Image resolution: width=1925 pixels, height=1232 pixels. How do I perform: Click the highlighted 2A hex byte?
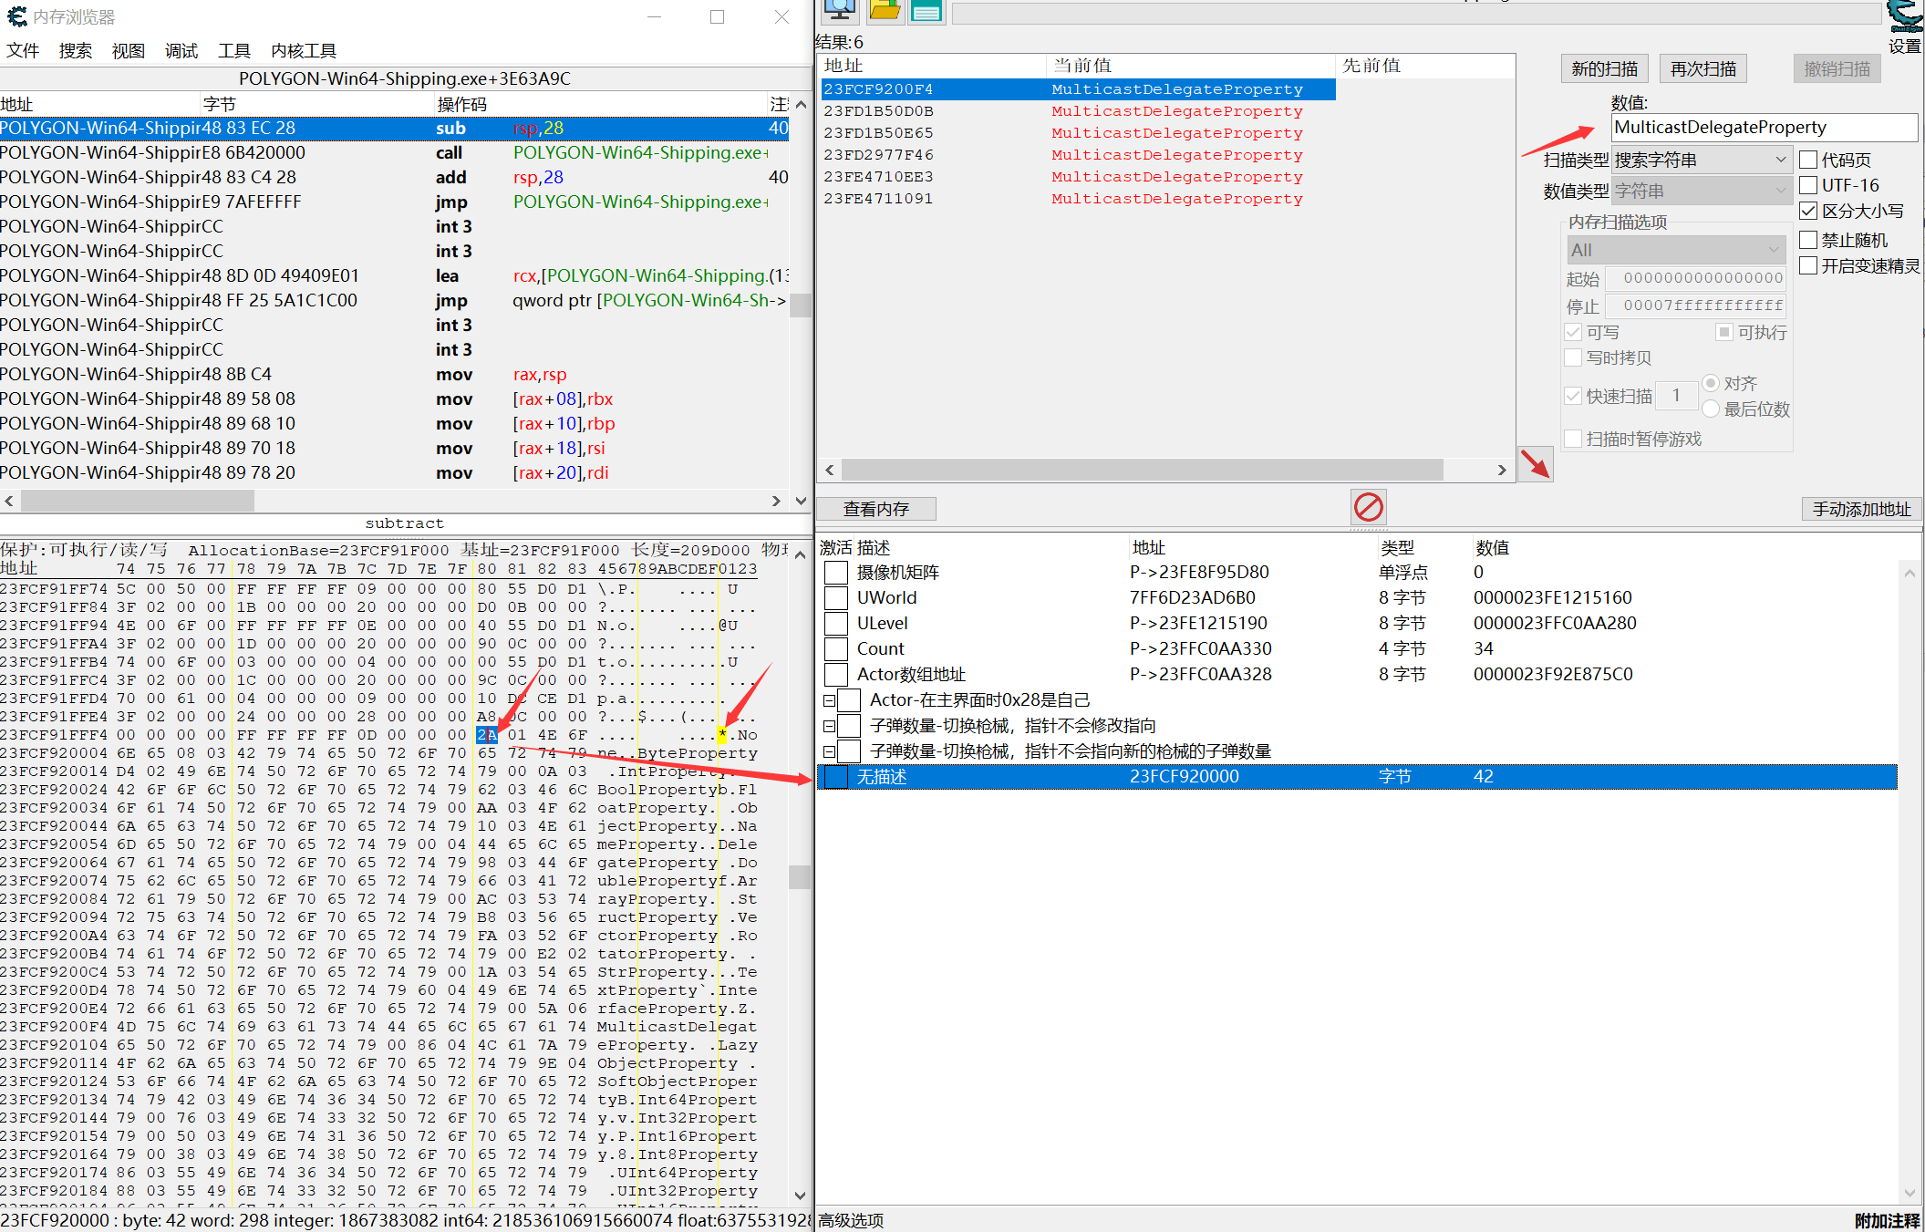click(x=487, y=735)
